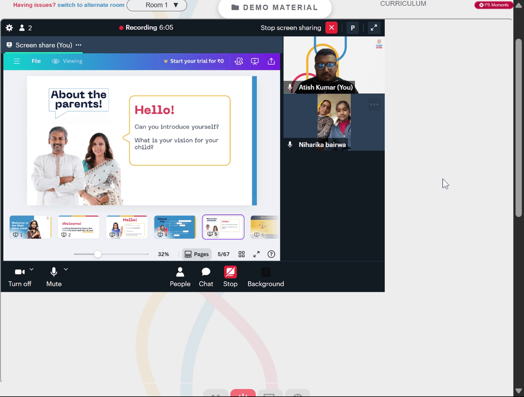The image size is (524, 397).
Task: Click the Hello! speech bubble text
Action: [155, 110]
